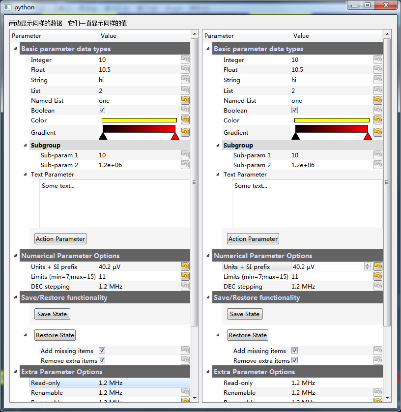Reset Units + SI prefix in left panel
This screenshot has height=412, width=401.
(x=185, y=266)
